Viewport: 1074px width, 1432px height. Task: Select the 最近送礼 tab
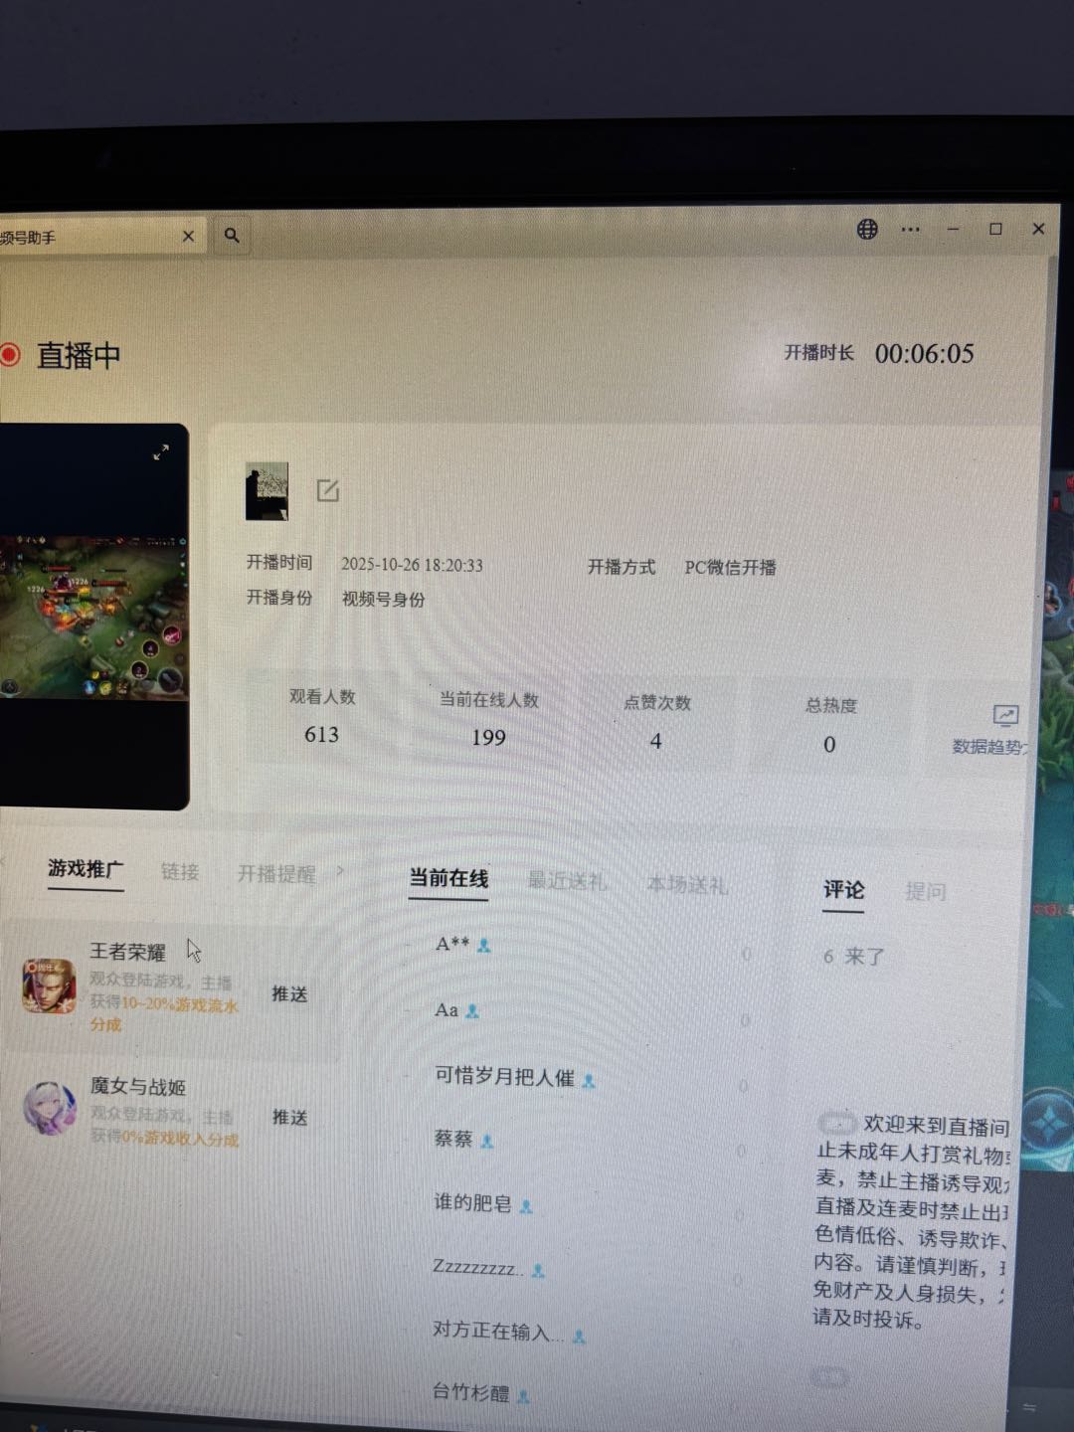pos(566,881)
